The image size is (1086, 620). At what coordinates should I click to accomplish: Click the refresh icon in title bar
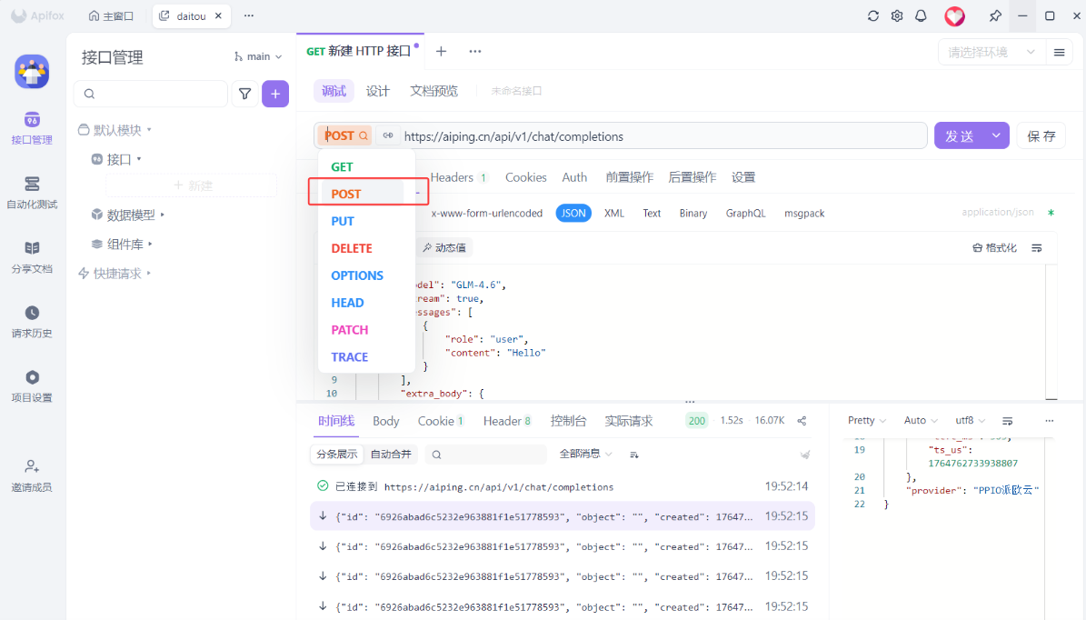[x=872, y=15]
